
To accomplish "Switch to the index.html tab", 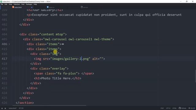I will [x=18, y=7].
